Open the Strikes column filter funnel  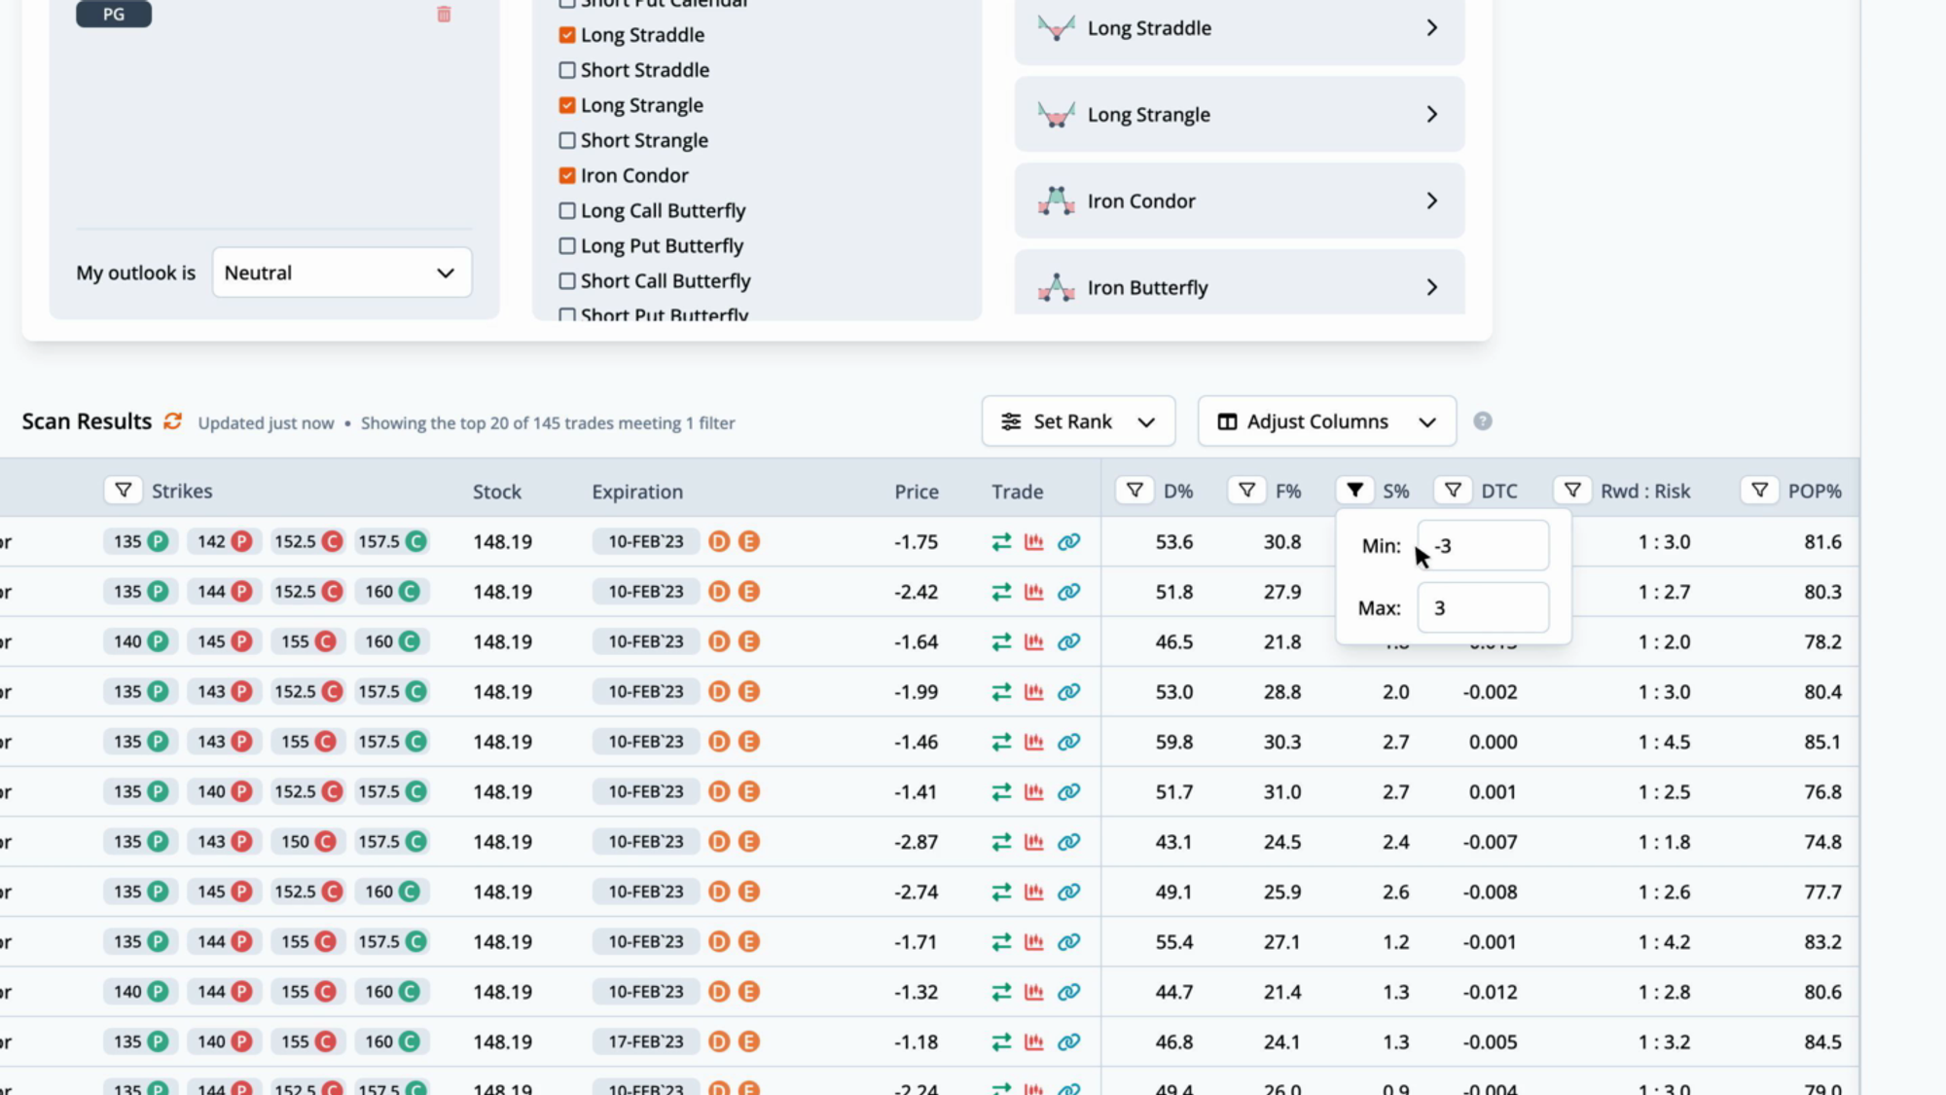click(x=124, y=491)
